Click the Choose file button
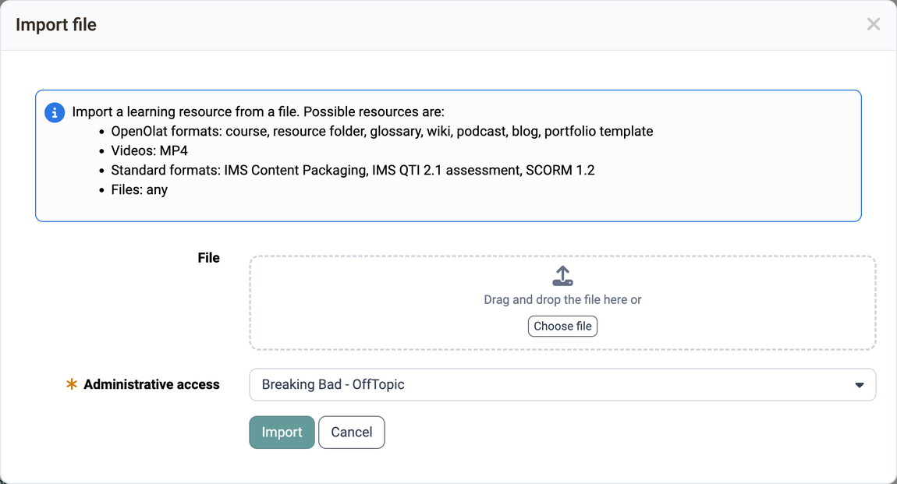This screenshot has width=897, height=484. click(x=562, y=327)
